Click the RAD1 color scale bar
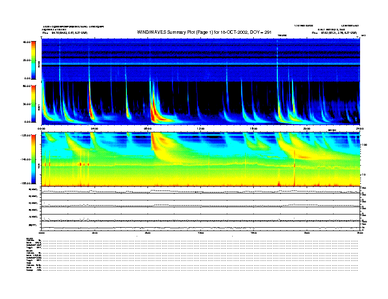Image resolution: width=388 pixels, height=299 pixels. point(34,104)
